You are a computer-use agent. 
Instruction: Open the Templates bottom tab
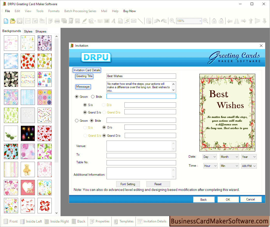pos(124,221)
